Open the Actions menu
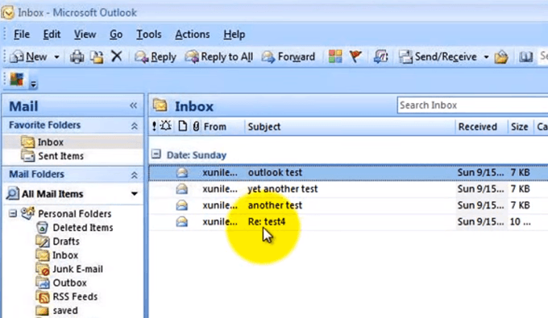 193,35
